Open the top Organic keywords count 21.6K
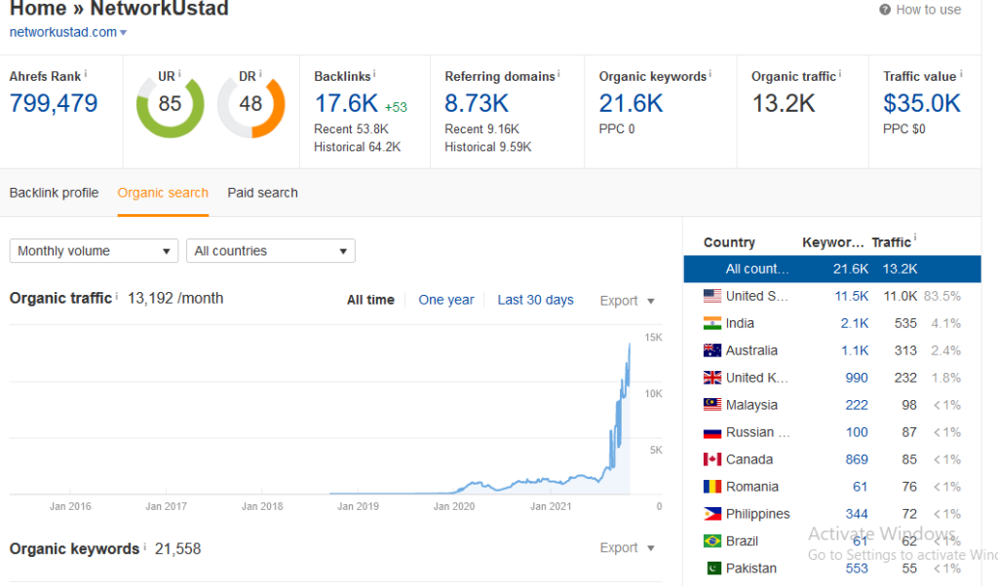 [x=631, y=103]
